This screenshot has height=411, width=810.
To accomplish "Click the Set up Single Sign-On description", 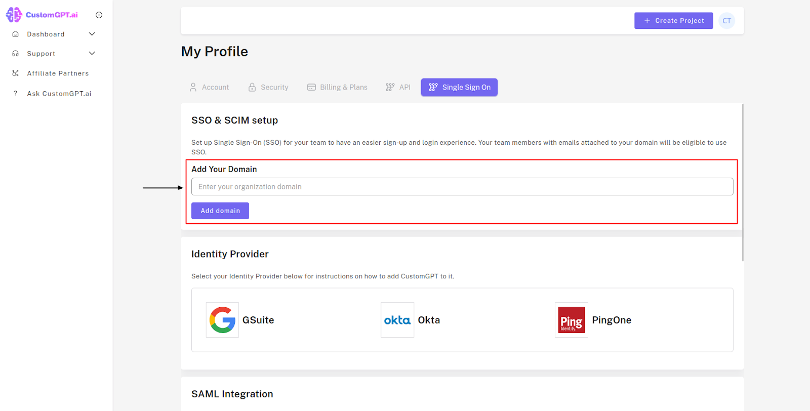I will point(459,147).
